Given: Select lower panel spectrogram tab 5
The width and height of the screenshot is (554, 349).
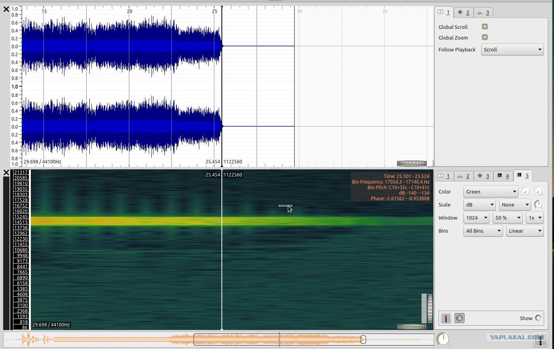Looking at the screenshot, I should click(x=523, y=176).
